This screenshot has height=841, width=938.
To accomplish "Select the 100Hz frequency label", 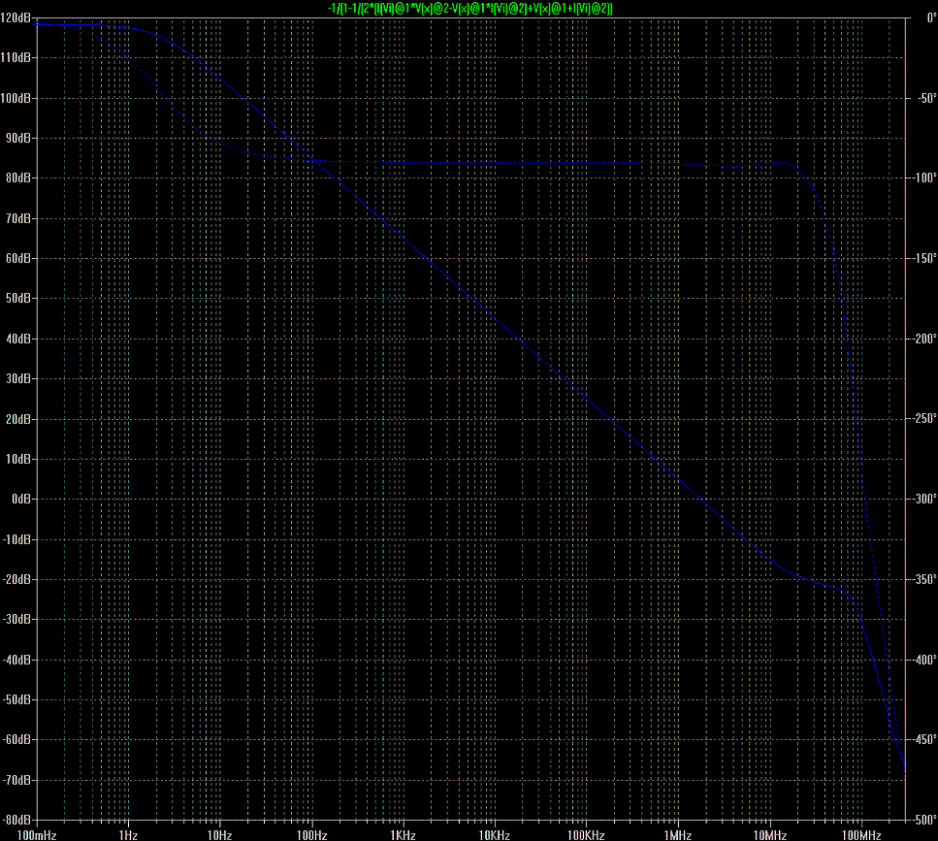I will point(311,835).
